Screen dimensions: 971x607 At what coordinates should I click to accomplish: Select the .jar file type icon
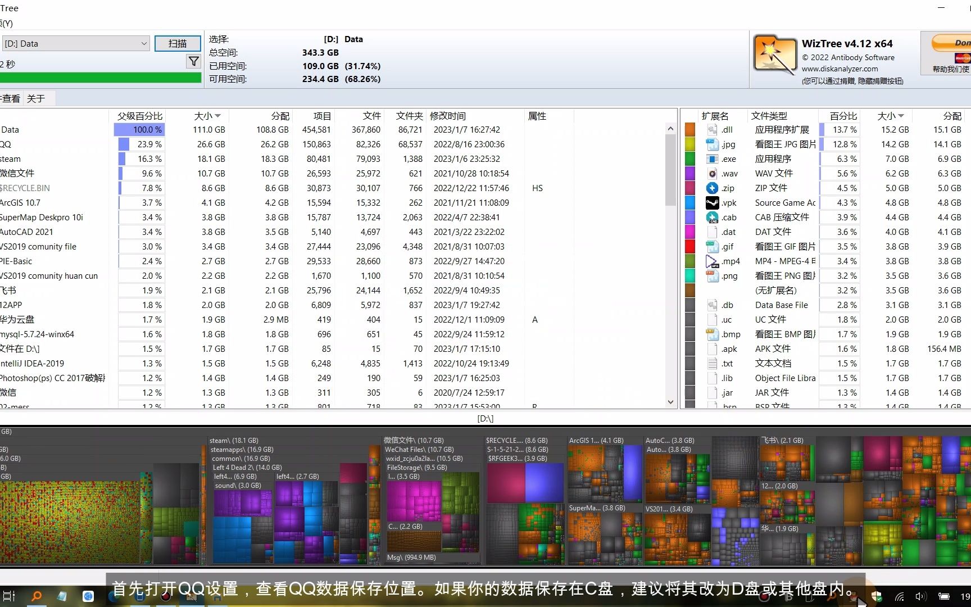[x=713, y=393]
